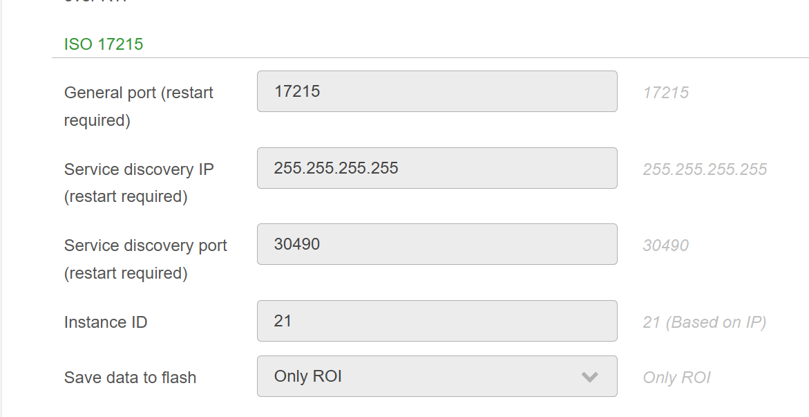Click the ISO 17215 section heading
Screen dimensions: 809x417
[104, 44]
